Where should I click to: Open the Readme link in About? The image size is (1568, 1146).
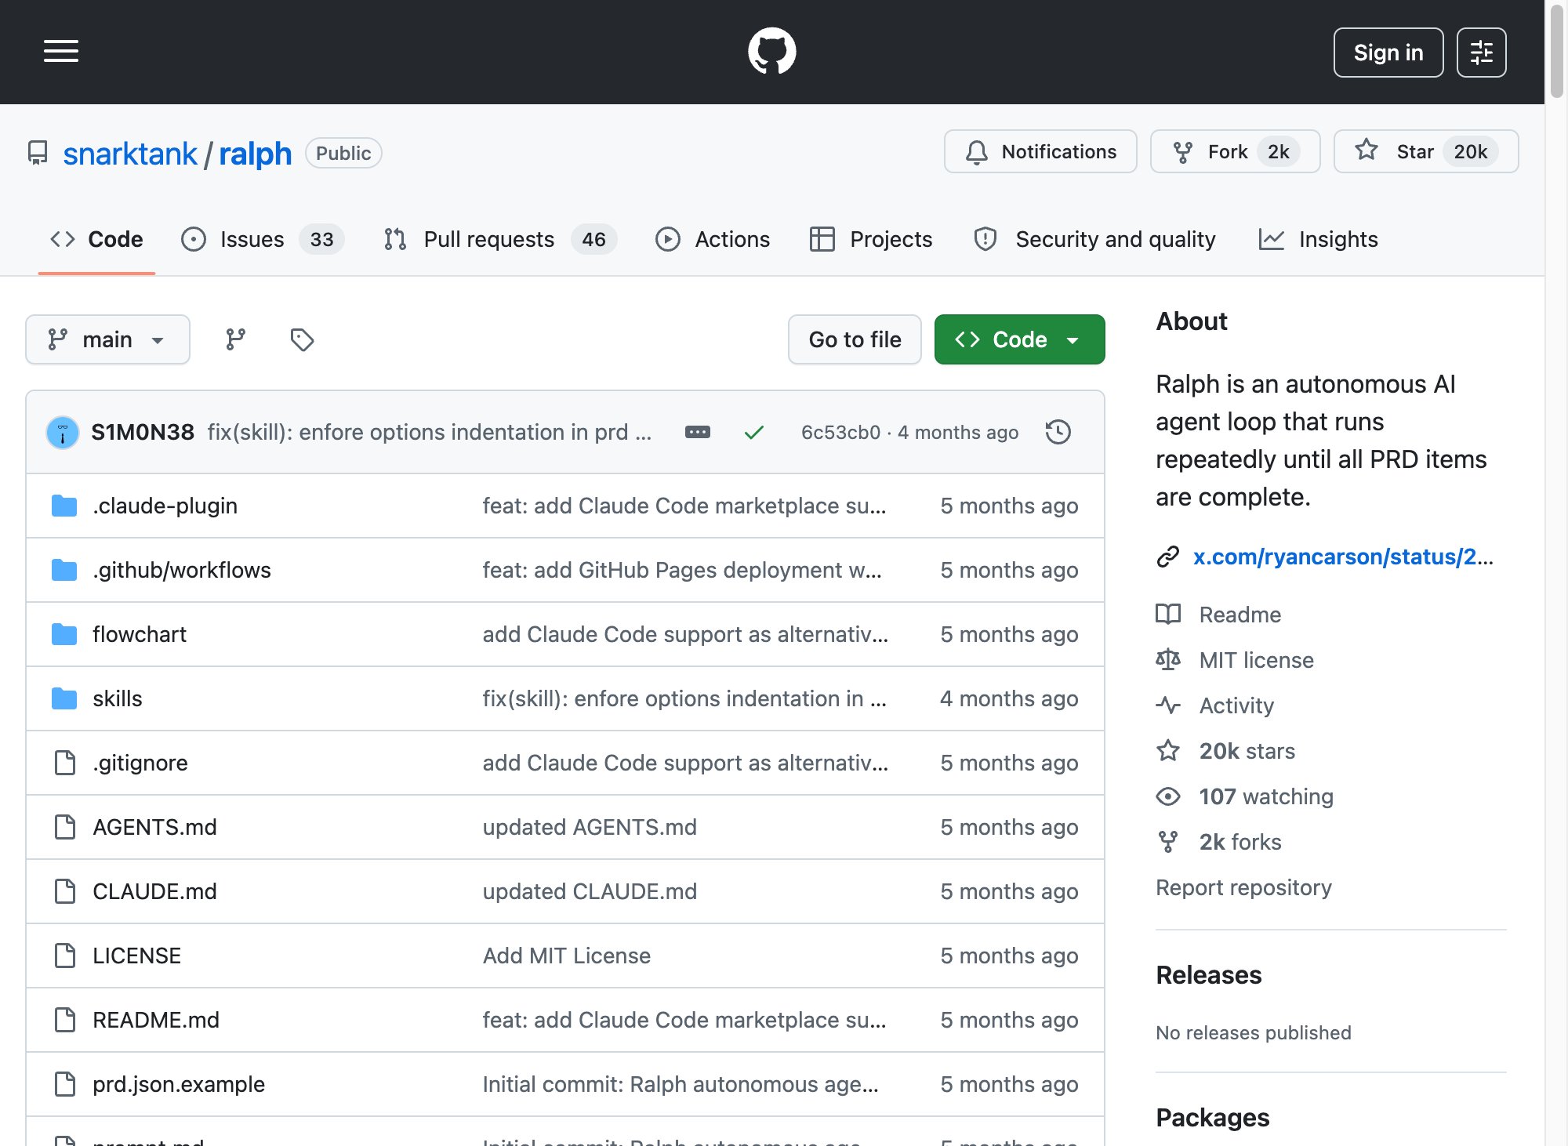click(x=1240, y=615)
